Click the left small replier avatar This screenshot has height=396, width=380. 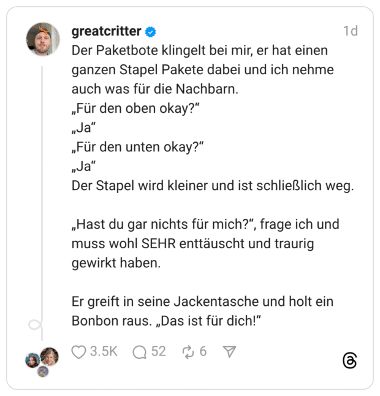click(x=32, y=360)
